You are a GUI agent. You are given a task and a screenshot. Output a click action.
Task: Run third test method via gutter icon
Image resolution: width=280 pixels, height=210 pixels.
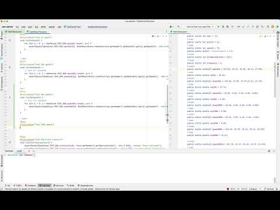[x=10, y=97]
